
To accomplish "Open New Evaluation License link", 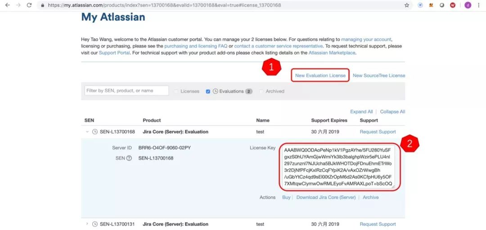I will (x=320, y=76).
